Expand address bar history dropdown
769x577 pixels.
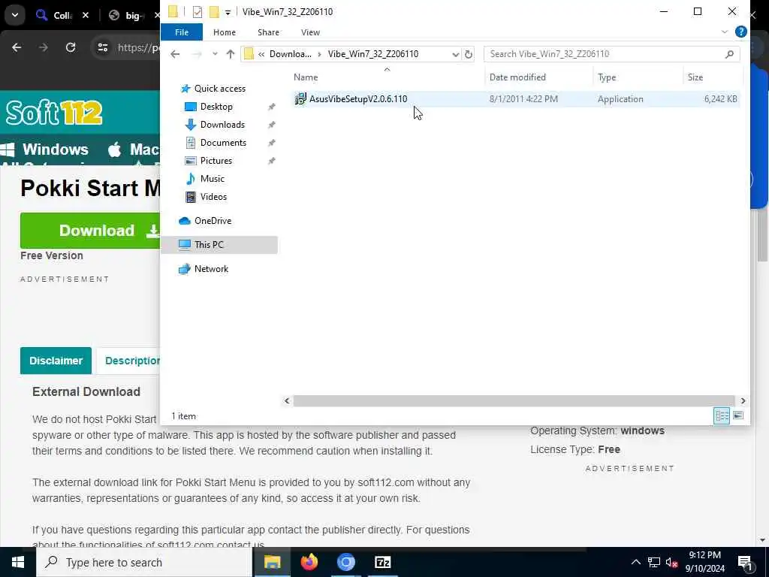(x=456, y=54)
